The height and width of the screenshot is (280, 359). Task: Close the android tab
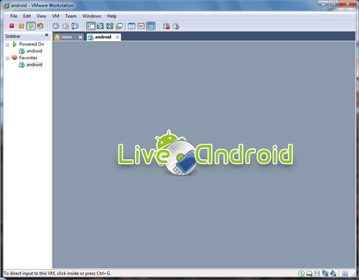(x=117, y=37)
